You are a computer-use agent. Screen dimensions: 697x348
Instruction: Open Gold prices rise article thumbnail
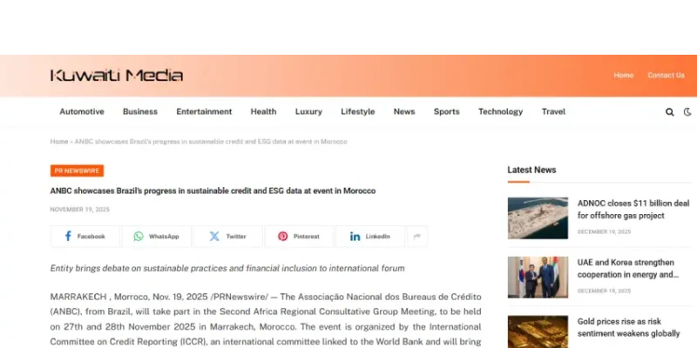tap(538, 331)
